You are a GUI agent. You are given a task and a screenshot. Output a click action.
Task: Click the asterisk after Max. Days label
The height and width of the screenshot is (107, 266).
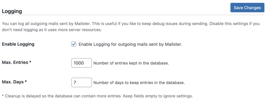point(26,82)
